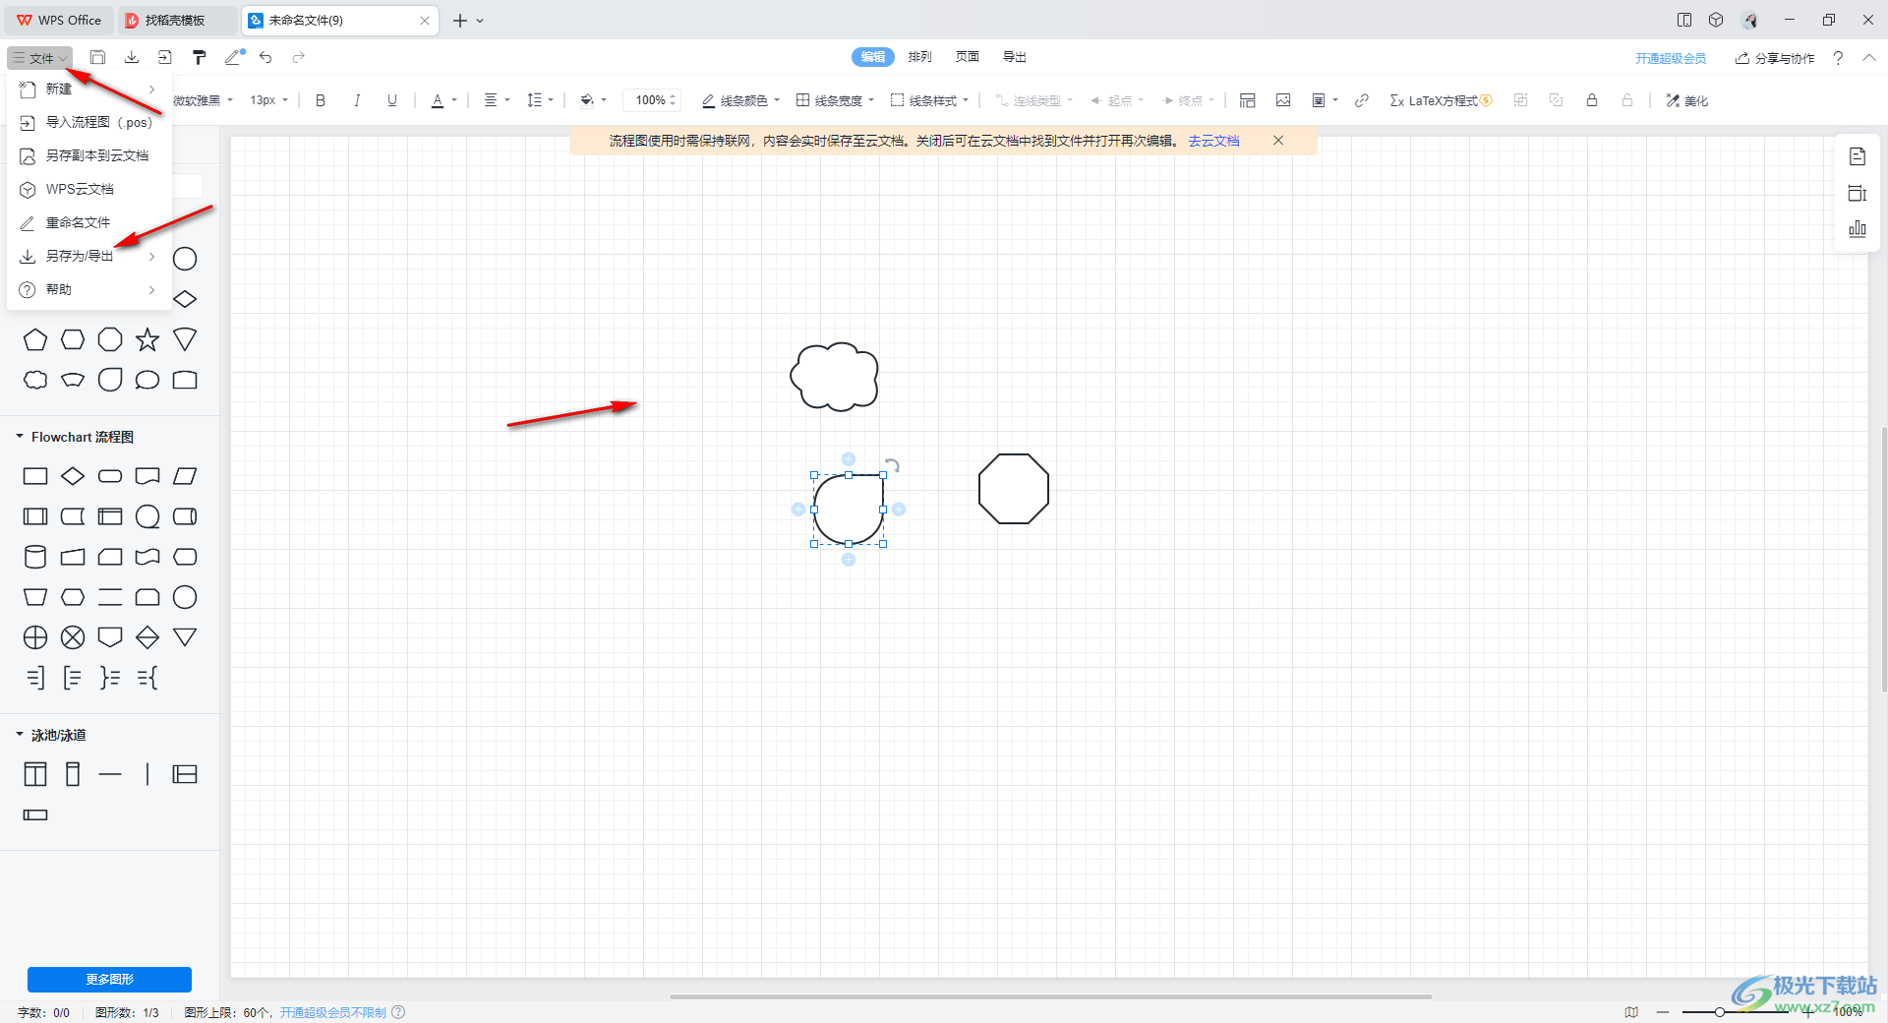The image size is (1888, 1023).
Task: Switch to the 页面 tab
Action: click(x=968, y=57)
